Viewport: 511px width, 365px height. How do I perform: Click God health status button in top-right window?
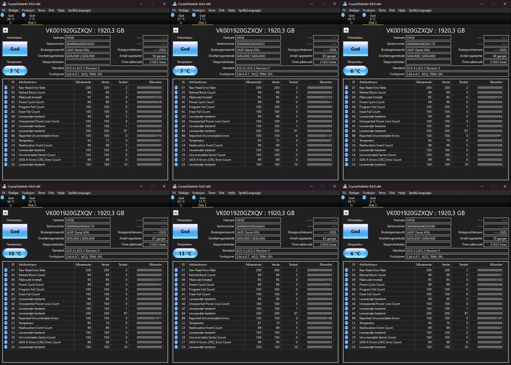pos(356,49)
